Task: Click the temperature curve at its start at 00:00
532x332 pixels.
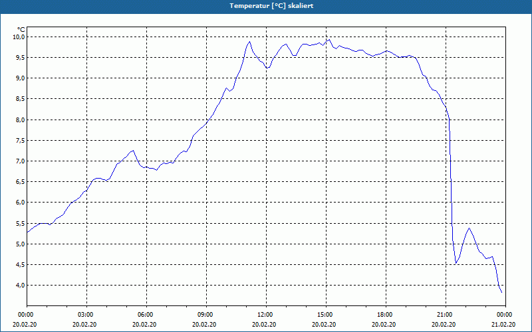Action: (x=27, y=232)
